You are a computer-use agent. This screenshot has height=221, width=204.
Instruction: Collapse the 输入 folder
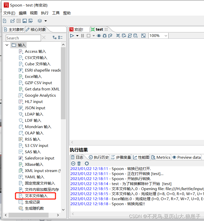[x=7, y=45]
